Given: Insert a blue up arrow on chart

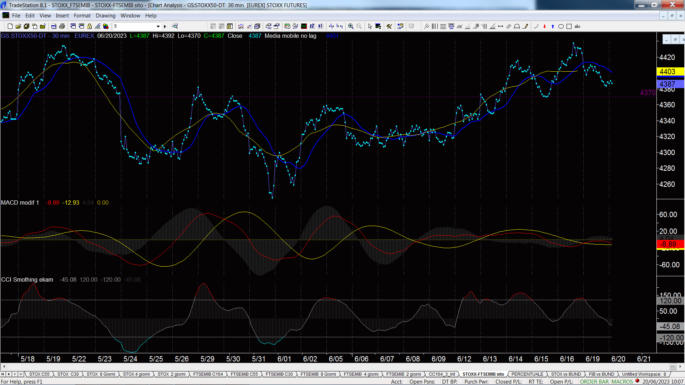Looking at the screenshot, I should pyautogui.click(x=553, y=26).
